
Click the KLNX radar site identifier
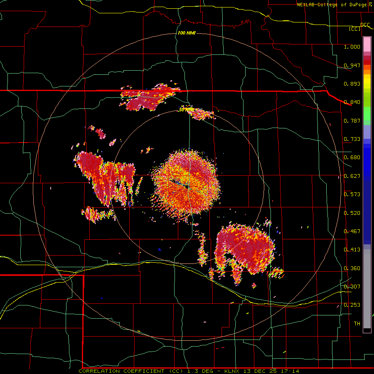(232, 371)
